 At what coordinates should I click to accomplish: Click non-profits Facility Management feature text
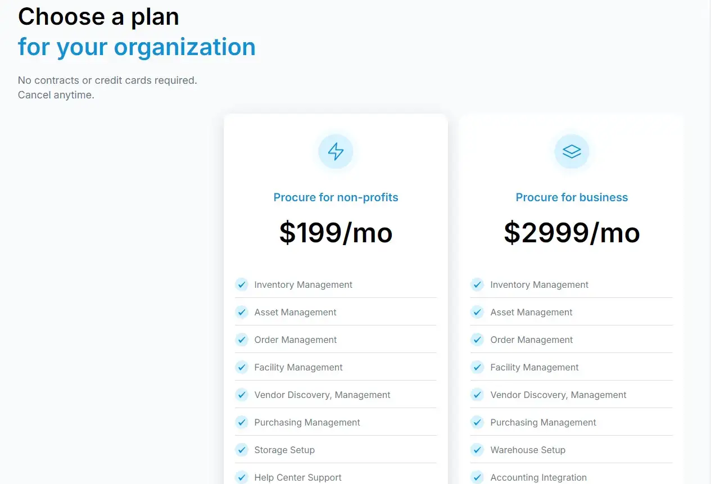(x=298, y=367)
